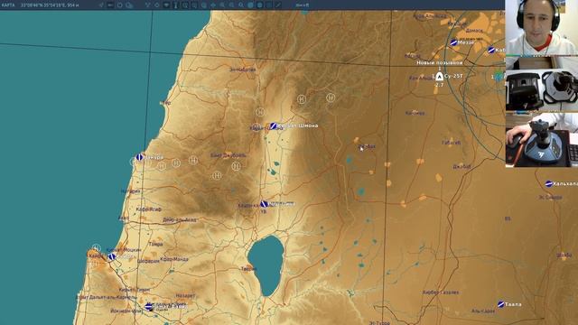Click the Дамаск city label
Viewport: 578px width, 325px height.
[x=474, y=30]
